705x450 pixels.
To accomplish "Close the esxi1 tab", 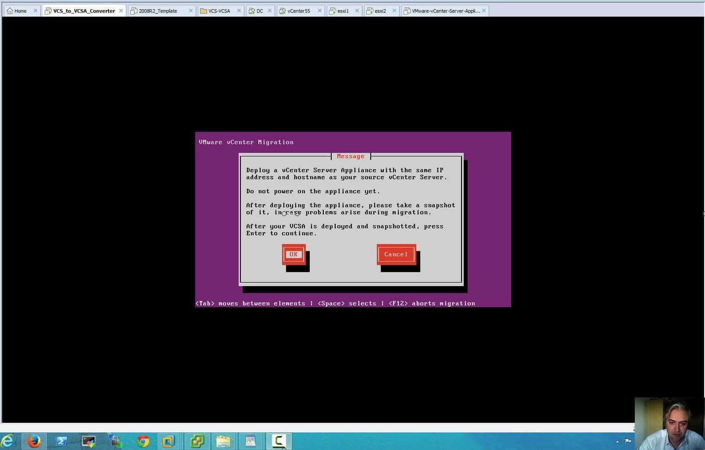I will [x=357, y=11].
